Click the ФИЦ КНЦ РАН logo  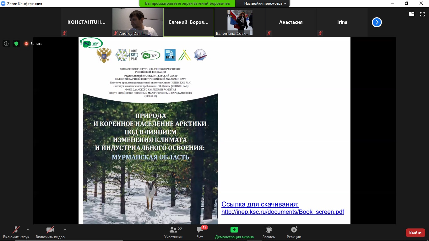[126, 55]
